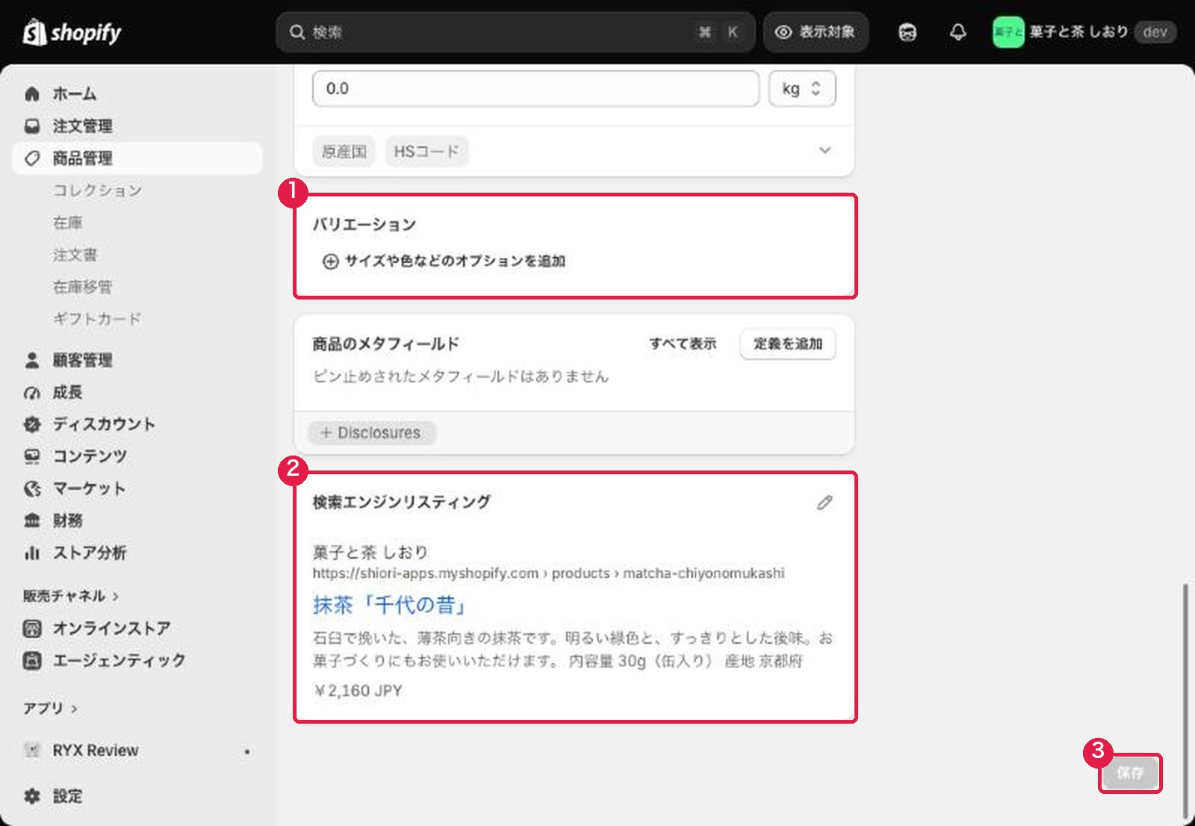Click the すべて表示 link

[x=683, y=344]
